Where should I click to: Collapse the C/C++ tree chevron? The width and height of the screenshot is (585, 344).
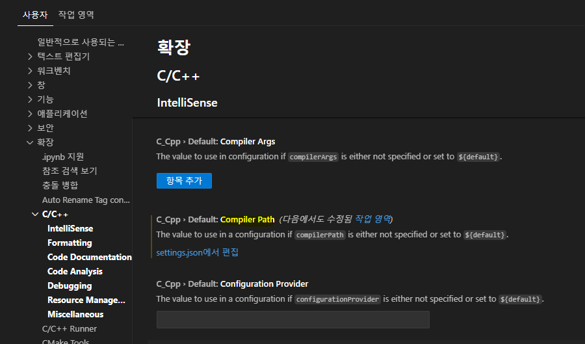point(35,214)
